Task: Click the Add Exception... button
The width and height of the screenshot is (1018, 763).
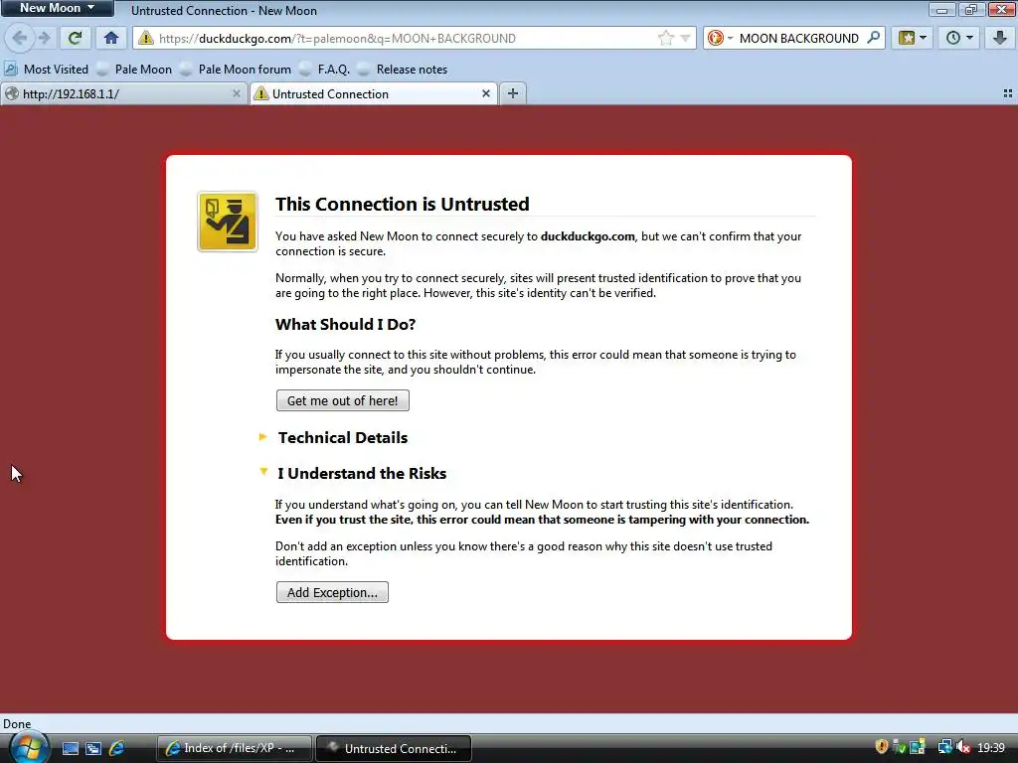Action: click(332, 592)
